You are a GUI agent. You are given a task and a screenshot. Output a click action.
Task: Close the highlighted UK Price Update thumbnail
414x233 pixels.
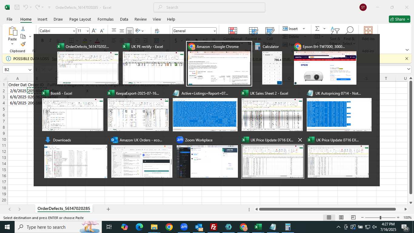(x=300, y=140)
